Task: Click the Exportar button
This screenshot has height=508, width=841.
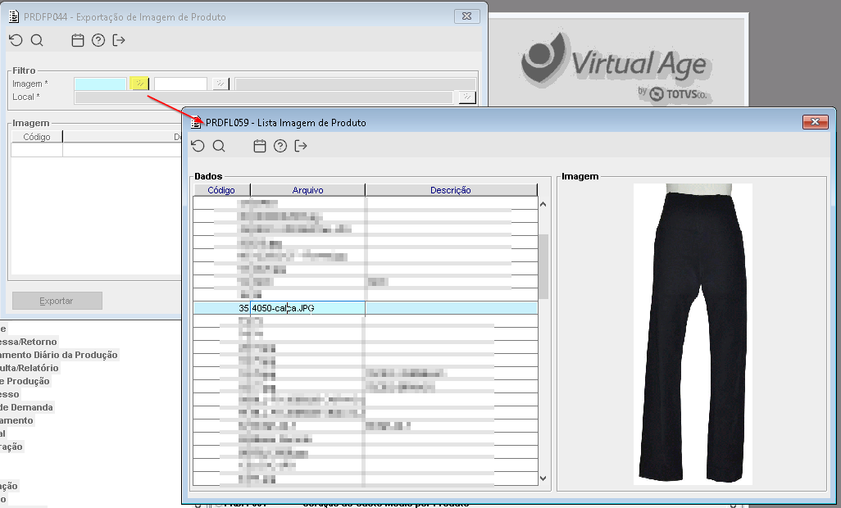Action: (x=57, y=301)
